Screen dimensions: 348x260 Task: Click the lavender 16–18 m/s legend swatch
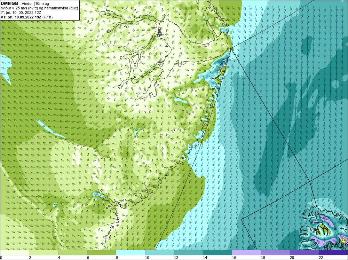246,252
